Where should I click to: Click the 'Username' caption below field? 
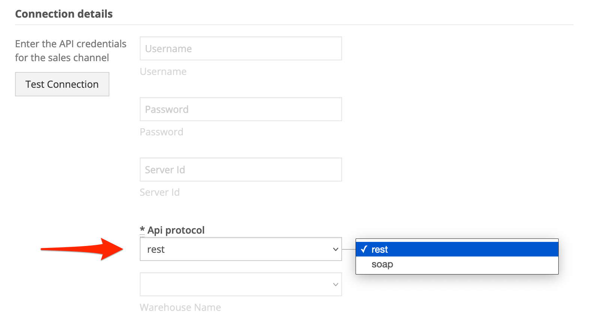pyautogui.click(x=163, y=72)
